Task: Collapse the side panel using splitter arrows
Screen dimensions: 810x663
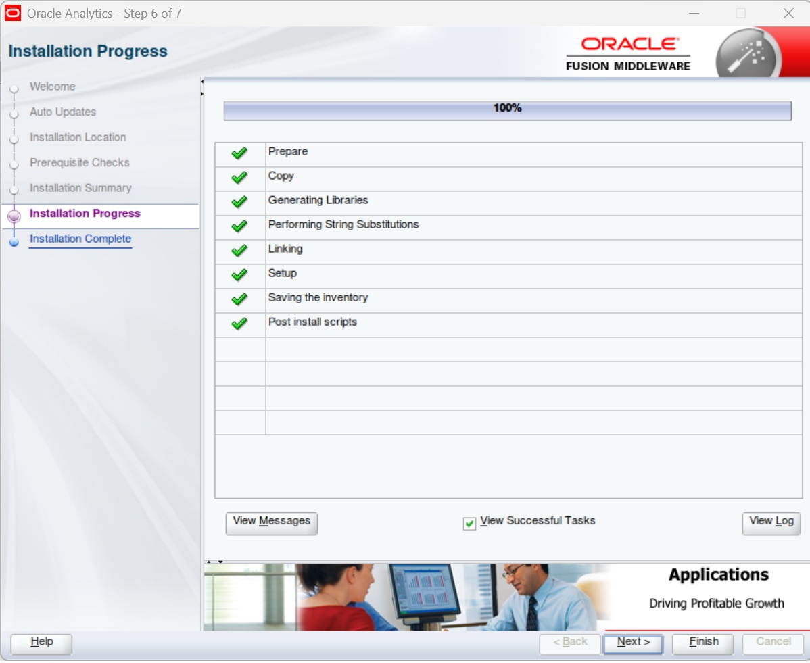Action: point(202,82)
